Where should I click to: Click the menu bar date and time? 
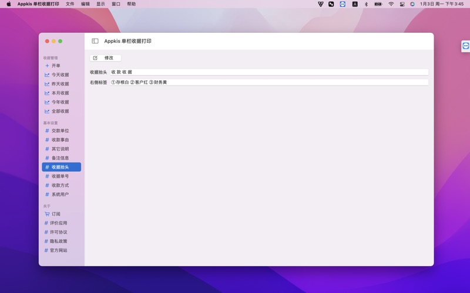(x=442, y=4)
